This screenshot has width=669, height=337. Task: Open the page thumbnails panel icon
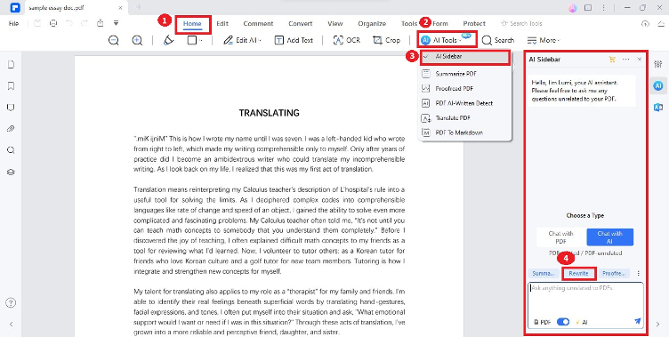[11, 64]
